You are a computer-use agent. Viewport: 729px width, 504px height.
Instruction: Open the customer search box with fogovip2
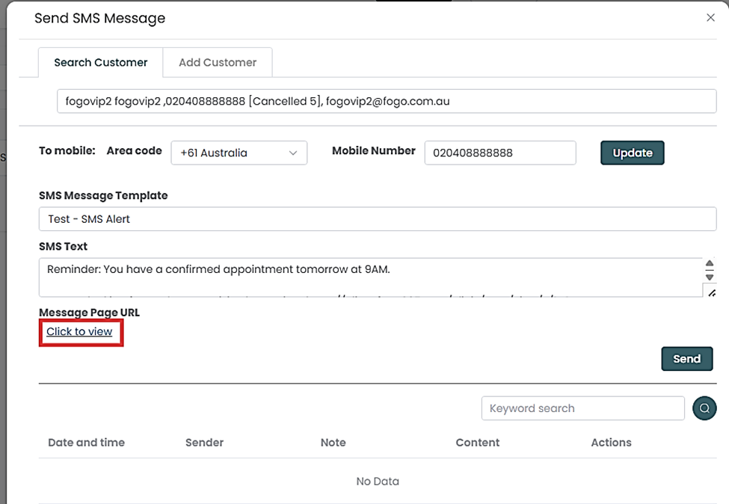(x=386, y=101)
